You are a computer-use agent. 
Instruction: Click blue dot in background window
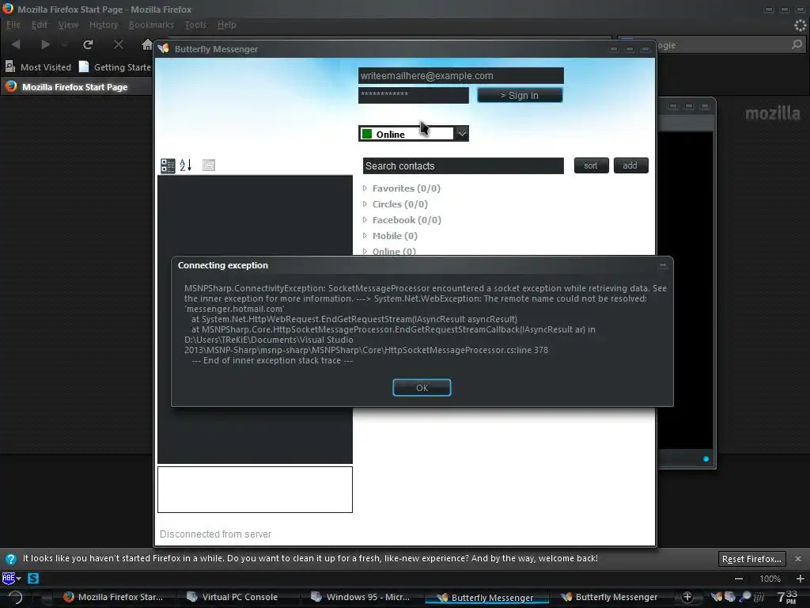(706, 458)
